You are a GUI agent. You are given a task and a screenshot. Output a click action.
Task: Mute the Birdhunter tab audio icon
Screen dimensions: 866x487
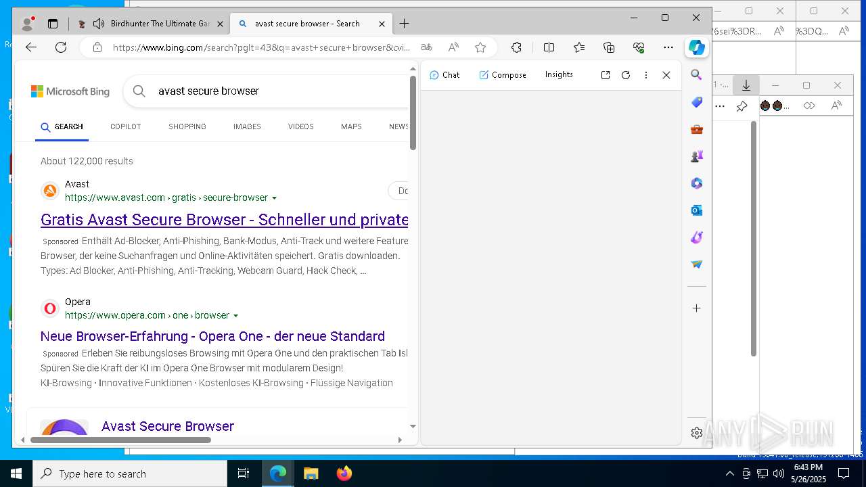(99, 24)
